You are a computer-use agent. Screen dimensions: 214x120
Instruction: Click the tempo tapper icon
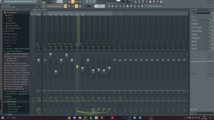point(135,6)
